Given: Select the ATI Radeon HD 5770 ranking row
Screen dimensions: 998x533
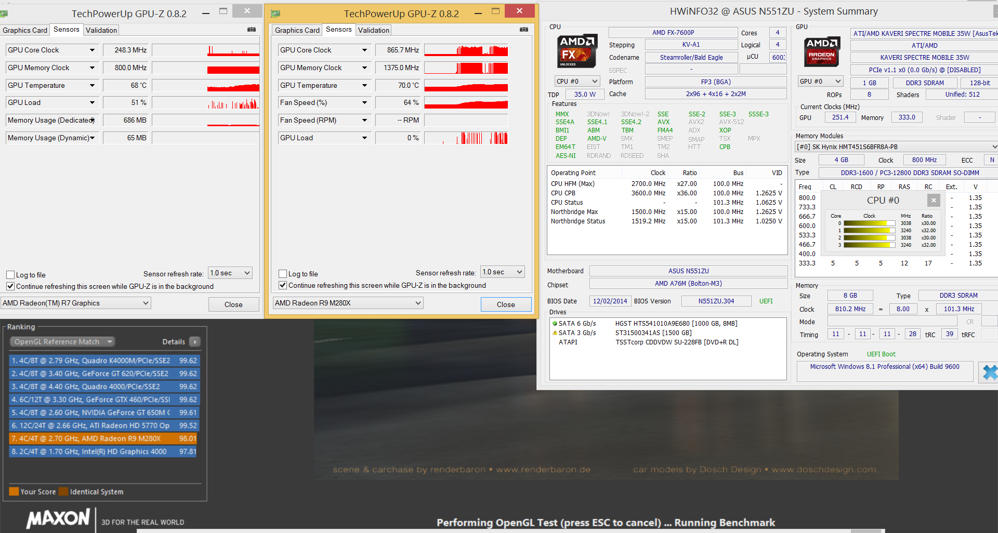Looking at the screenshot, I should pyautogui.click(x=103, y=425).
